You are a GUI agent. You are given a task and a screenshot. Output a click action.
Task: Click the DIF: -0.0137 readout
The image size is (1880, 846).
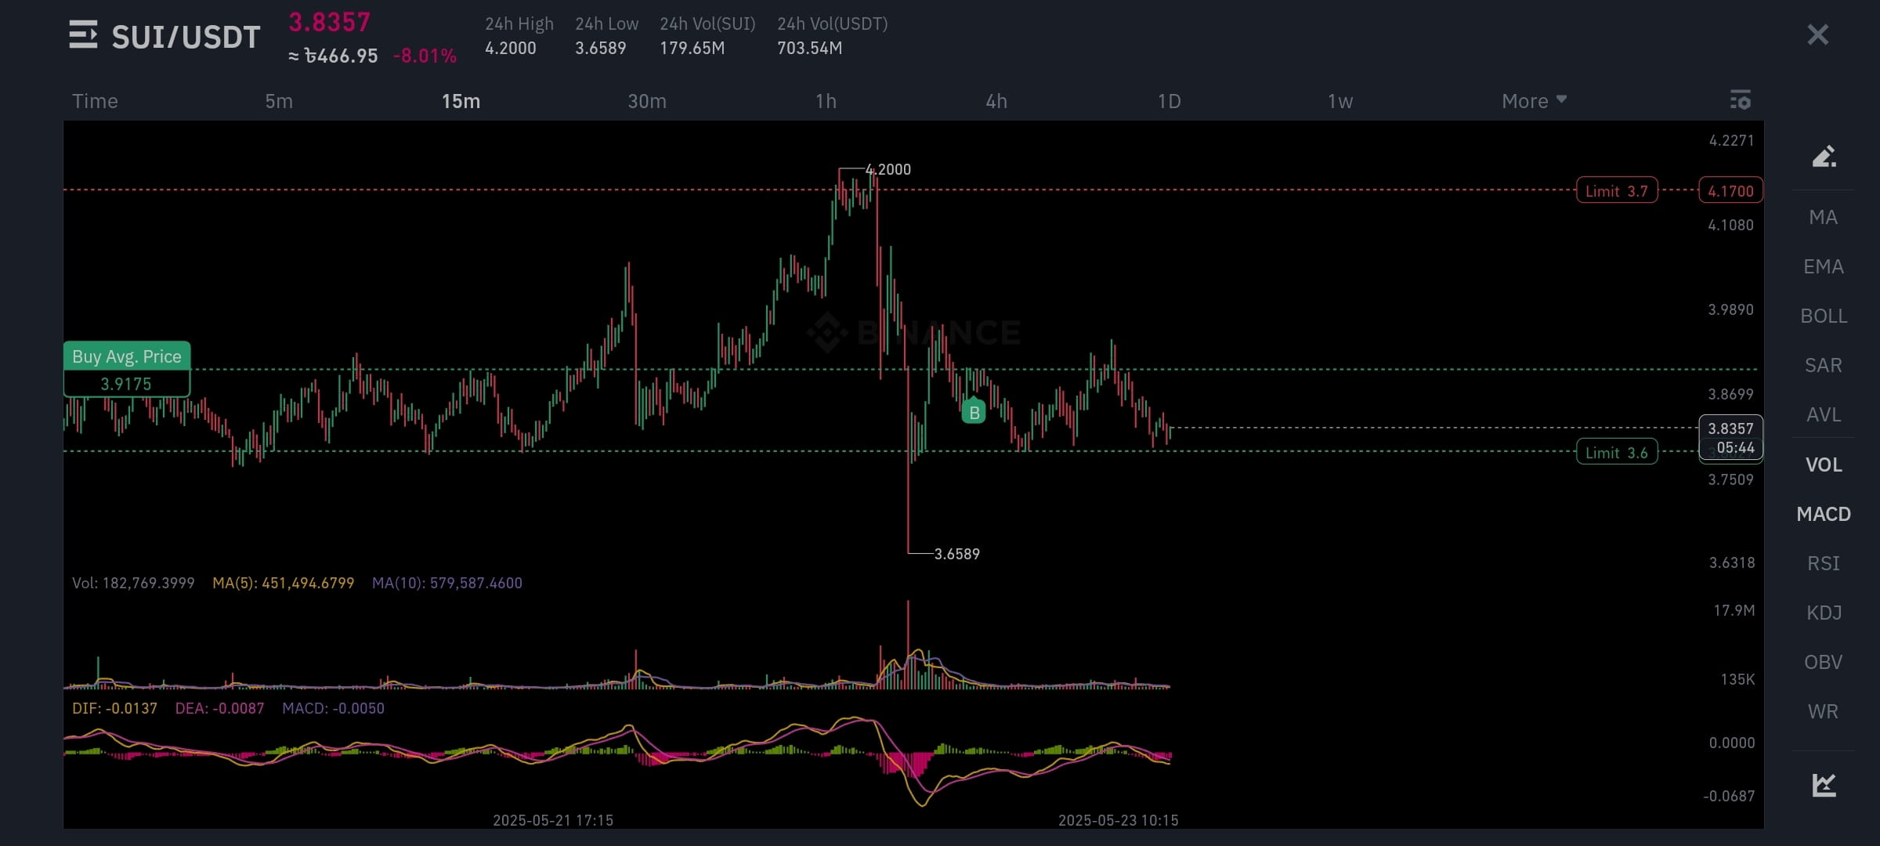coord(114,708)
